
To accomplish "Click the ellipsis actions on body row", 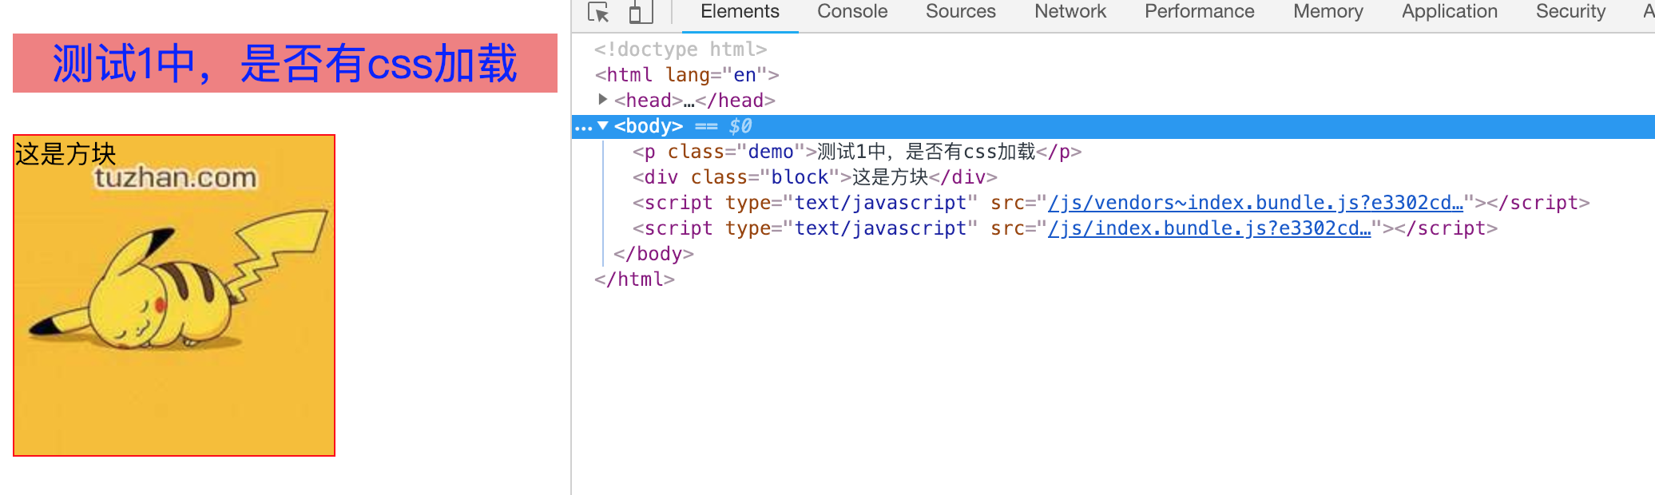I will [583, 127].
